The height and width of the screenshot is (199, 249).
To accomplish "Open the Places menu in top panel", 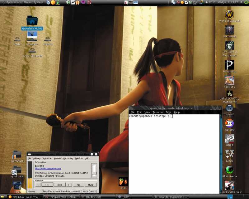I will (x=27, y=2).
